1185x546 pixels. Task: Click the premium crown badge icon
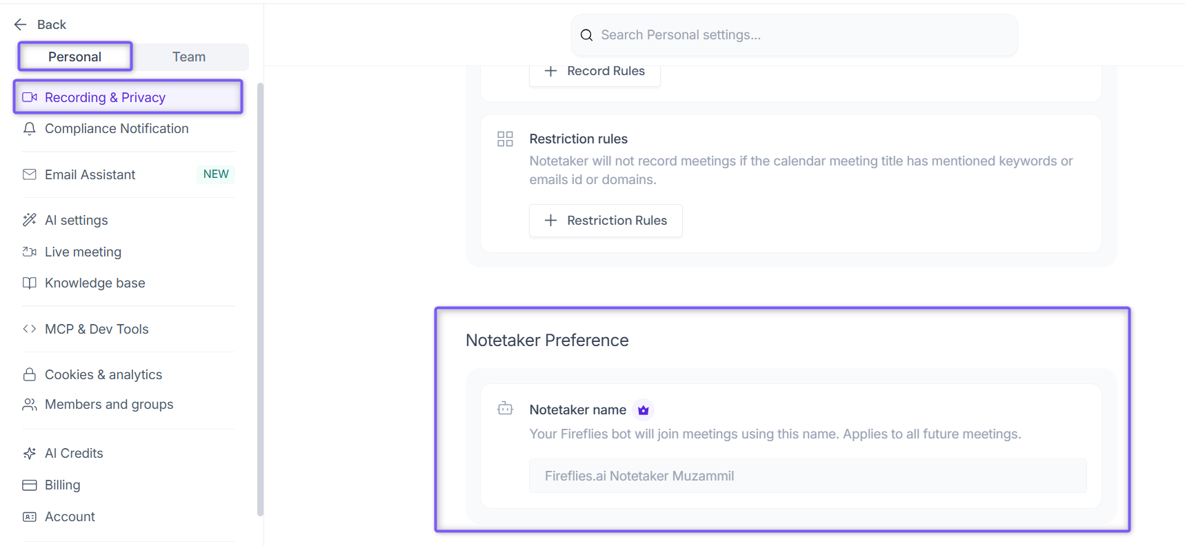644,410
